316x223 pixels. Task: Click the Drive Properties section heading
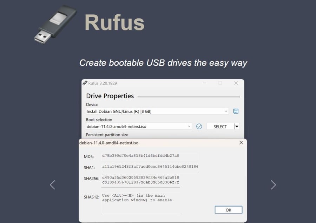point(110,96)
